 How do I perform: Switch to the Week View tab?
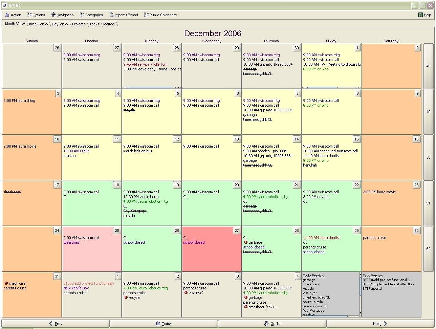[x=38, y=24]
